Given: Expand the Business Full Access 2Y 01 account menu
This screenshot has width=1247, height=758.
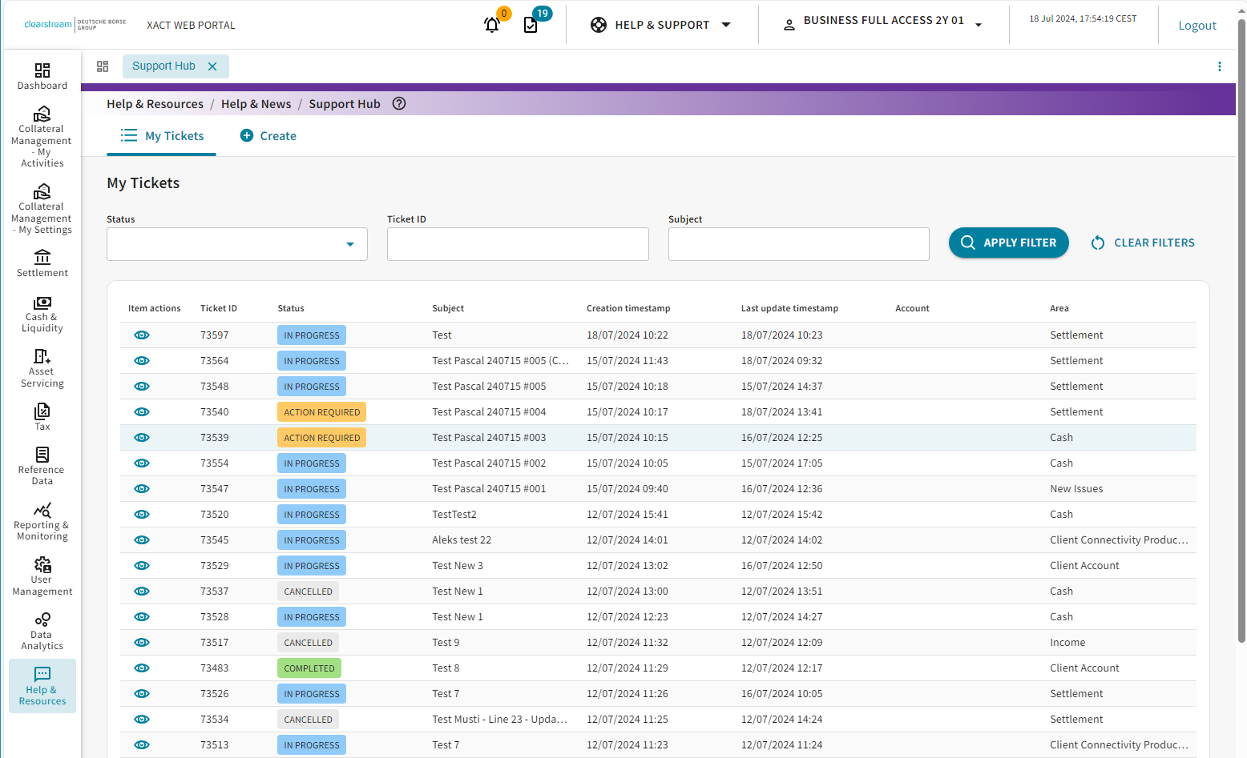Looking at the screenshot, I should (x=882, y=20).
